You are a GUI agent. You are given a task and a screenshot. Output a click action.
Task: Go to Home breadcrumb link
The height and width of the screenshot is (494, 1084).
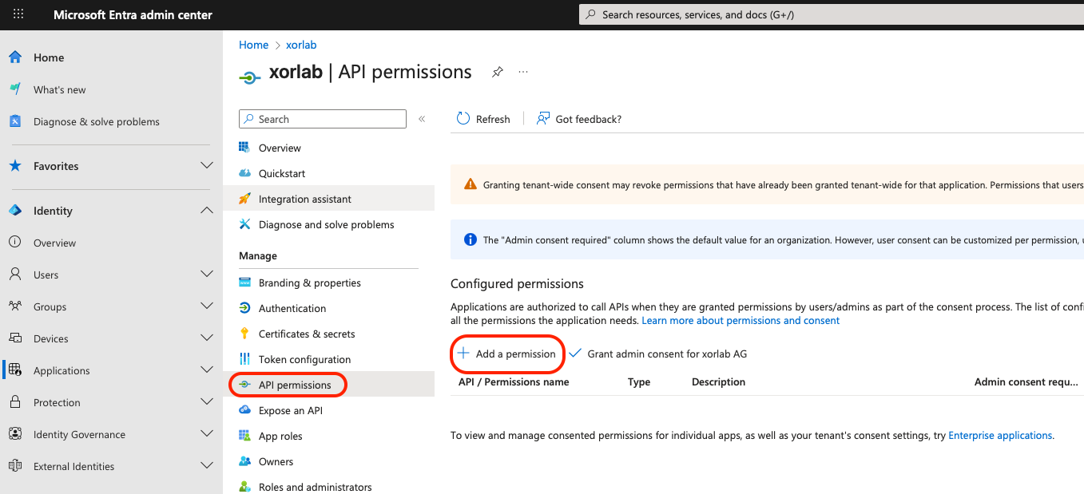click(x=253, y=45)
